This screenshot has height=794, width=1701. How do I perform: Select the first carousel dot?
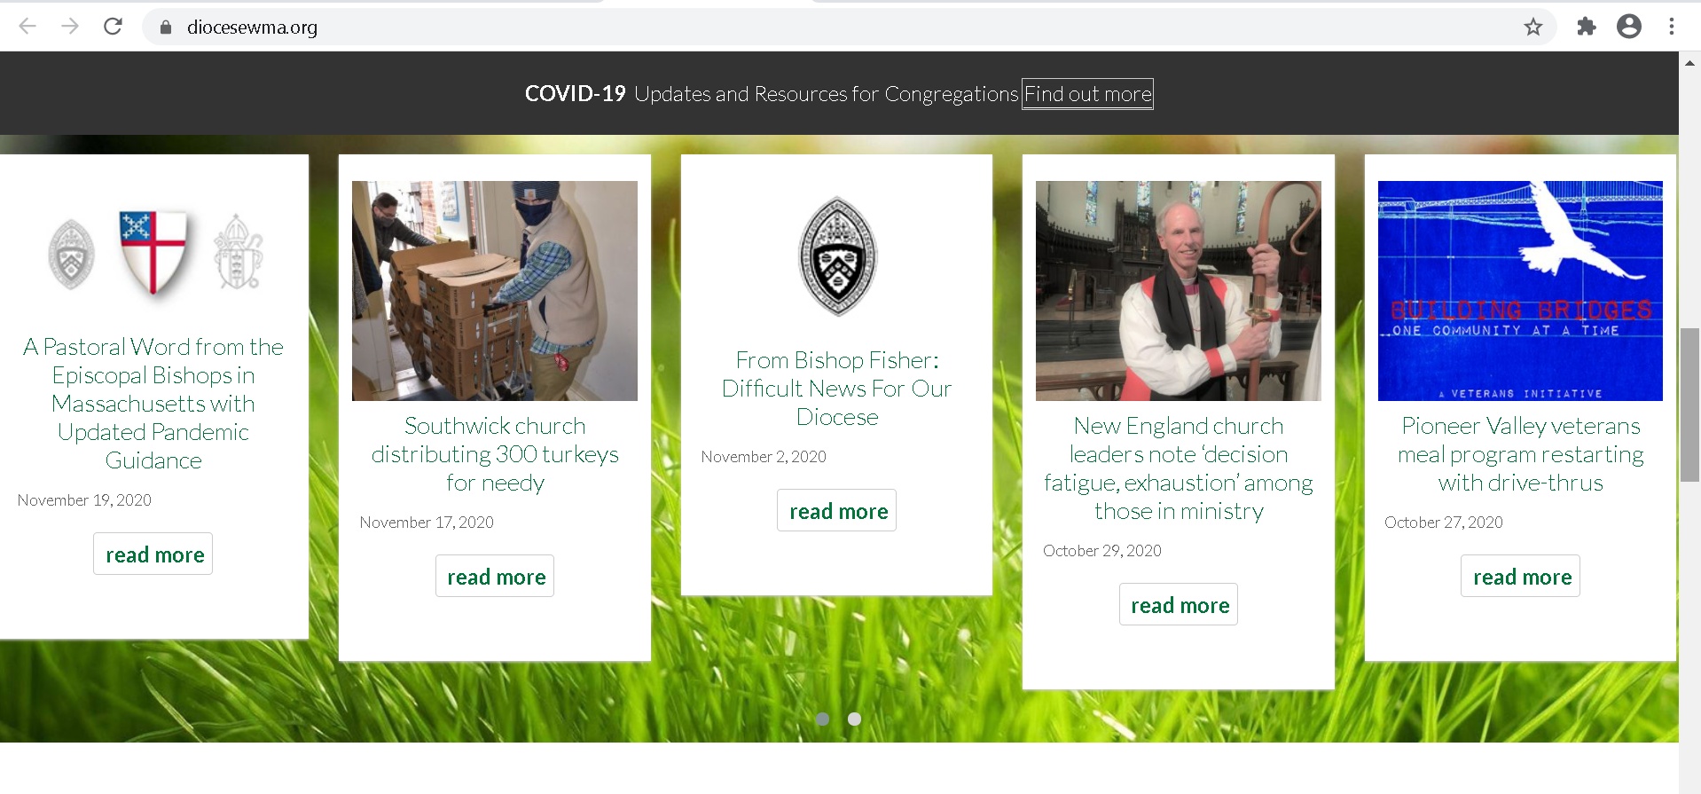pyautogui.click(x=822, y=719)
